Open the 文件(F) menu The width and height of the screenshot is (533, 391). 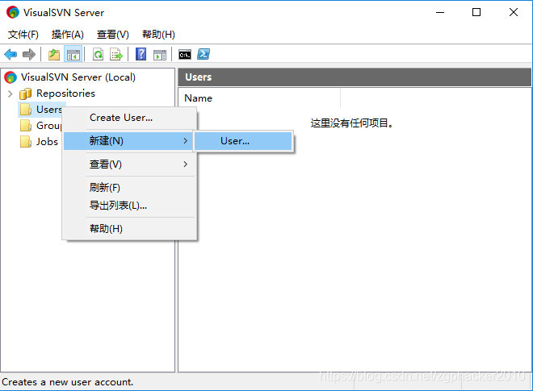pyautogui.click(x=23, y=35)
